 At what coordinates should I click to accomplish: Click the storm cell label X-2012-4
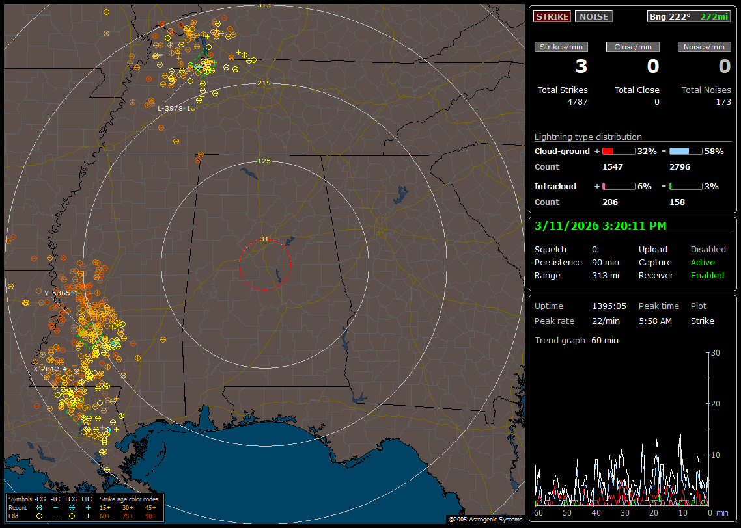(51, 369)
